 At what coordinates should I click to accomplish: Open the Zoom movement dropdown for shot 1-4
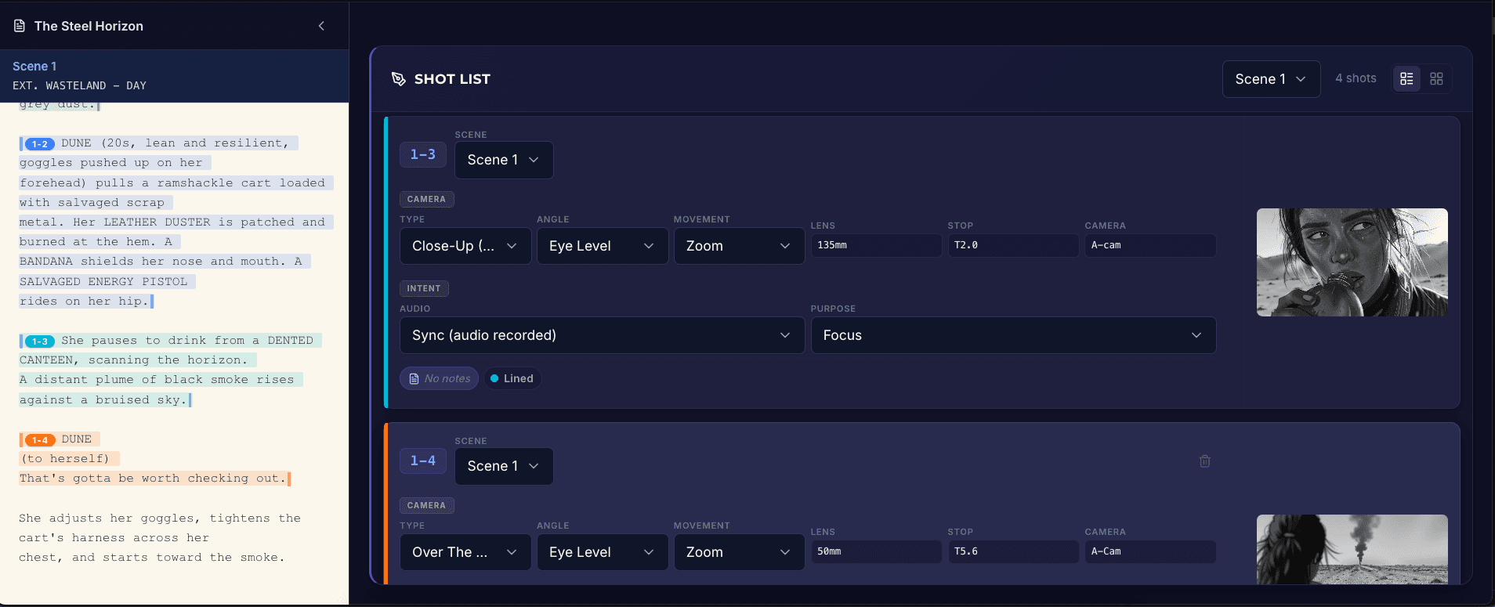739,552
